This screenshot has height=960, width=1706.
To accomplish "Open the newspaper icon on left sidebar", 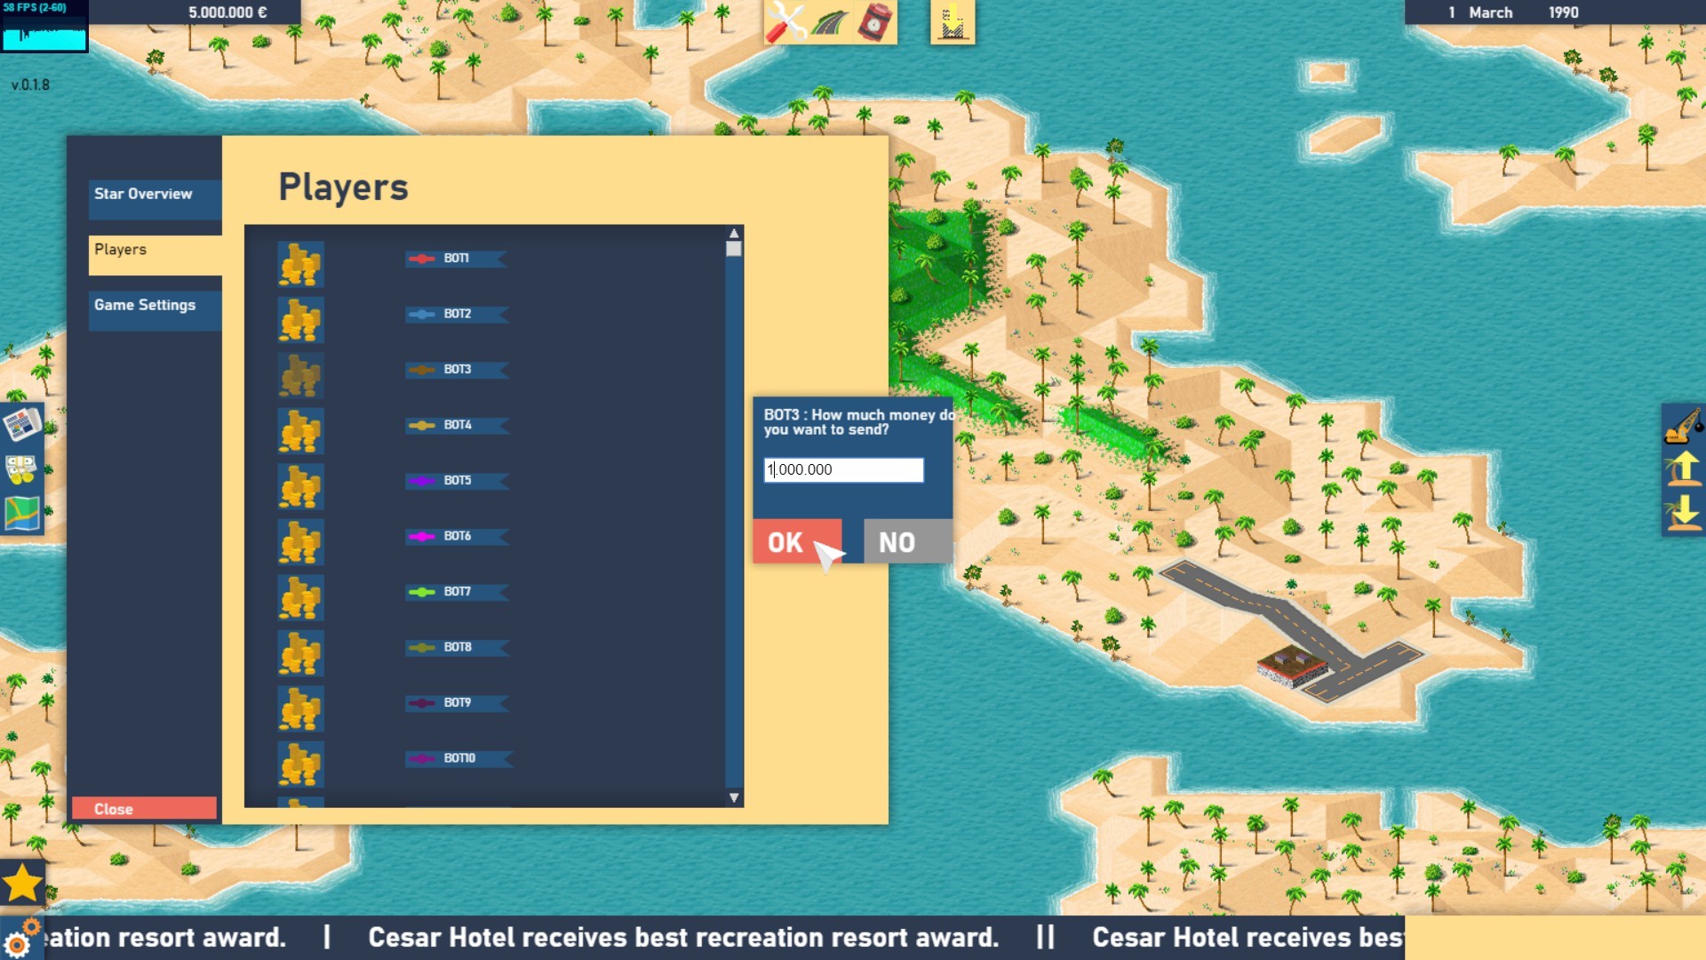I will click(21, 425).
